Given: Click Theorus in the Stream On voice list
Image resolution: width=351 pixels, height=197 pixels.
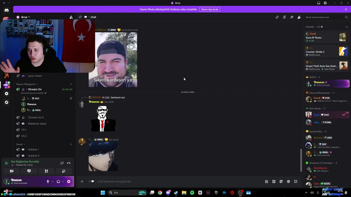Looking at the screenshot, I should click(32, 104).
